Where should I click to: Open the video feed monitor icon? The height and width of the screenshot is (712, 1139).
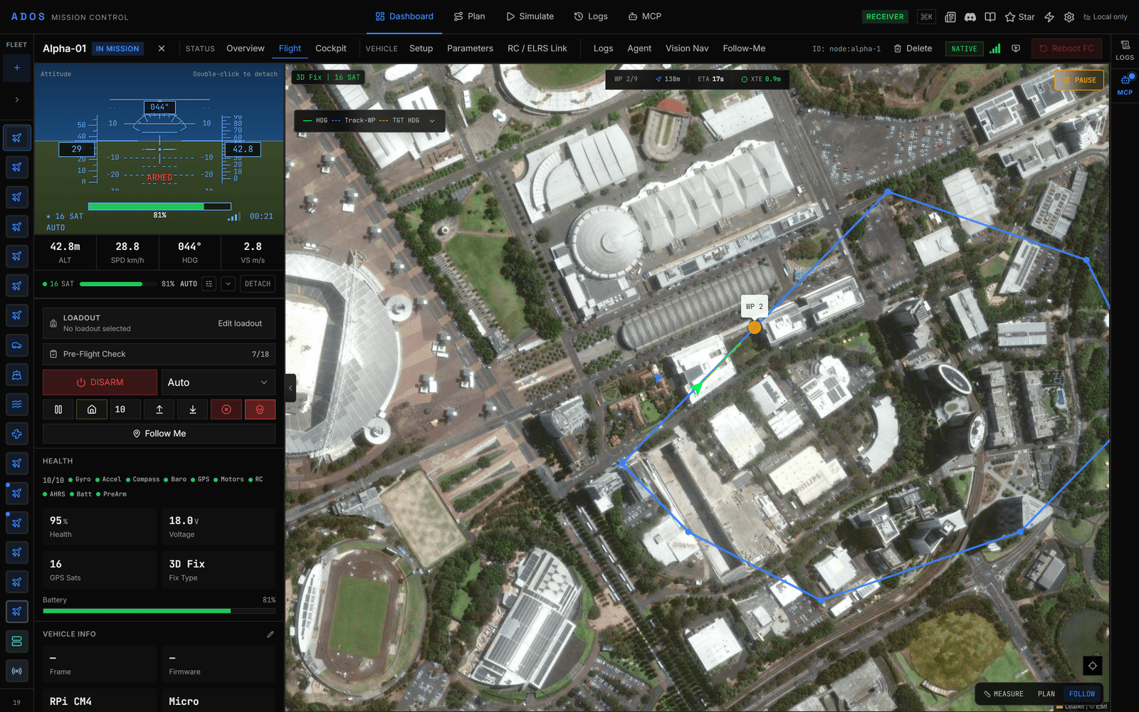point(1016,48)
